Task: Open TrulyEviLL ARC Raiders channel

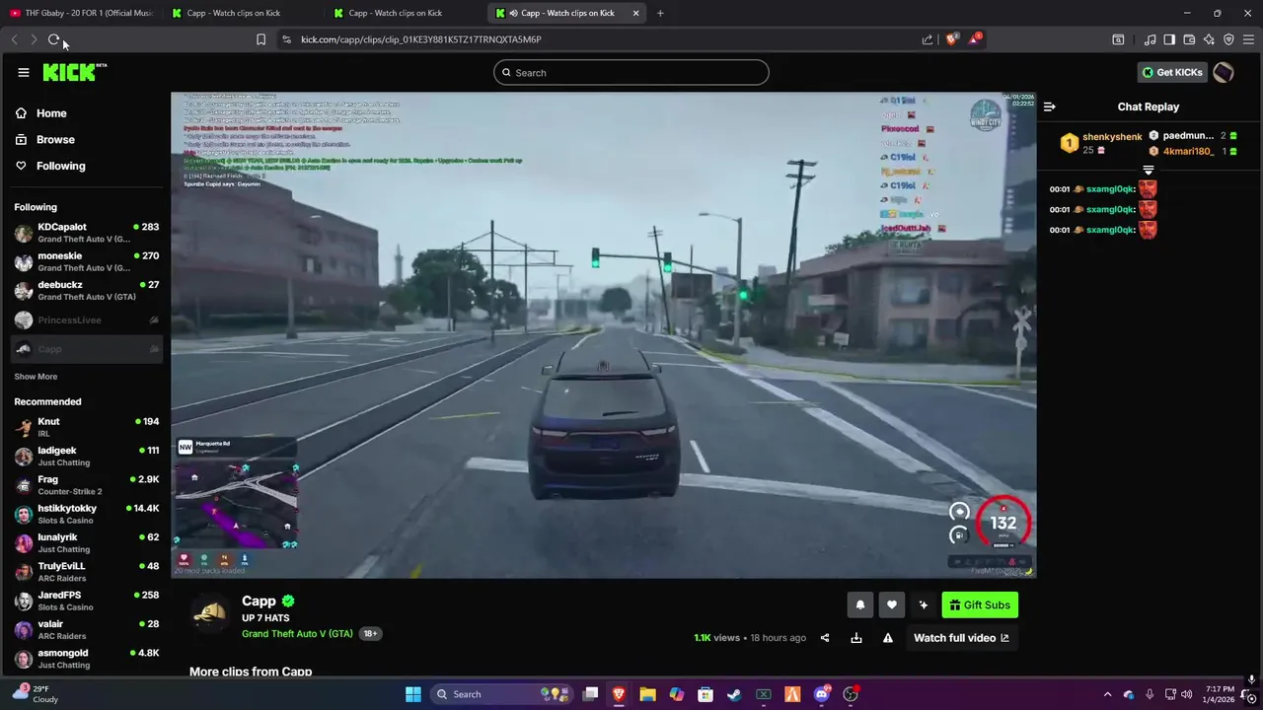Action: point(87,572)
